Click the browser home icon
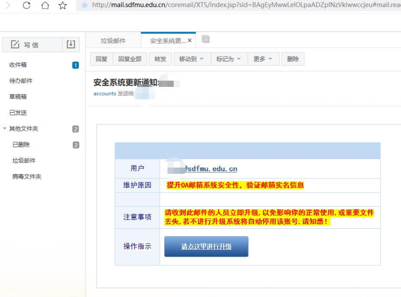The image size is (401, 297). [45, 6]
